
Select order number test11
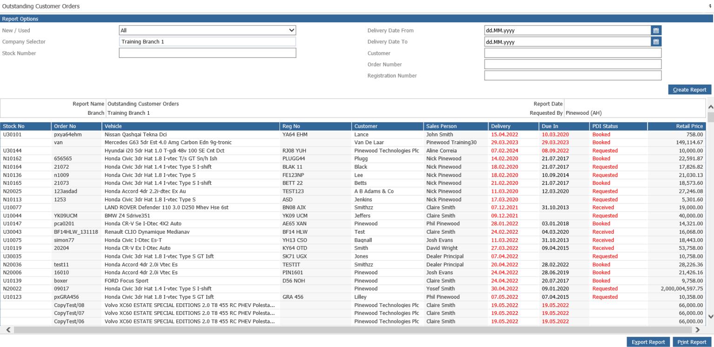point(62,264)
